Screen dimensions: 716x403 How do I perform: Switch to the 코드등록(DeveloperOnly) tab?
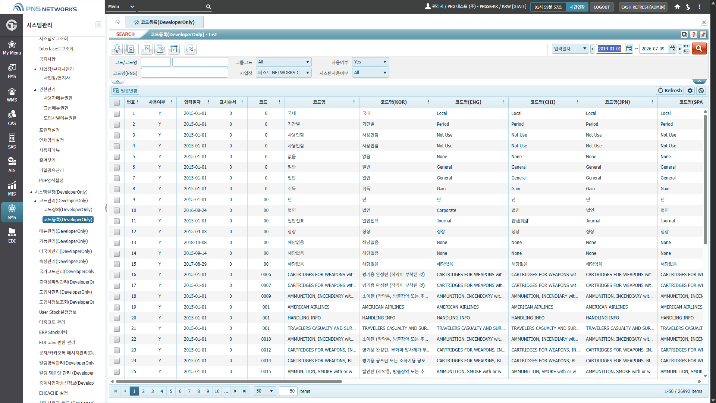click(164, 22)
